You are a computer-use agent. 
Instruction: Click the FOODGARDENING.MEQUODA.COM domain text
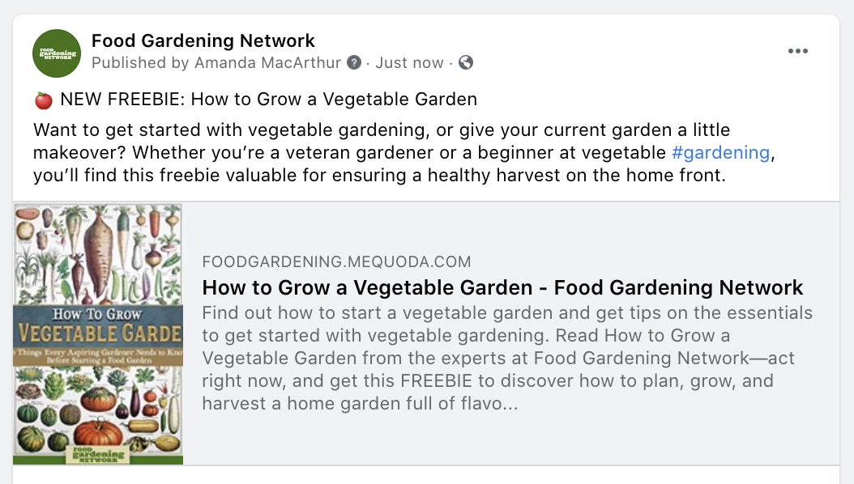click(x=336, y=261)
